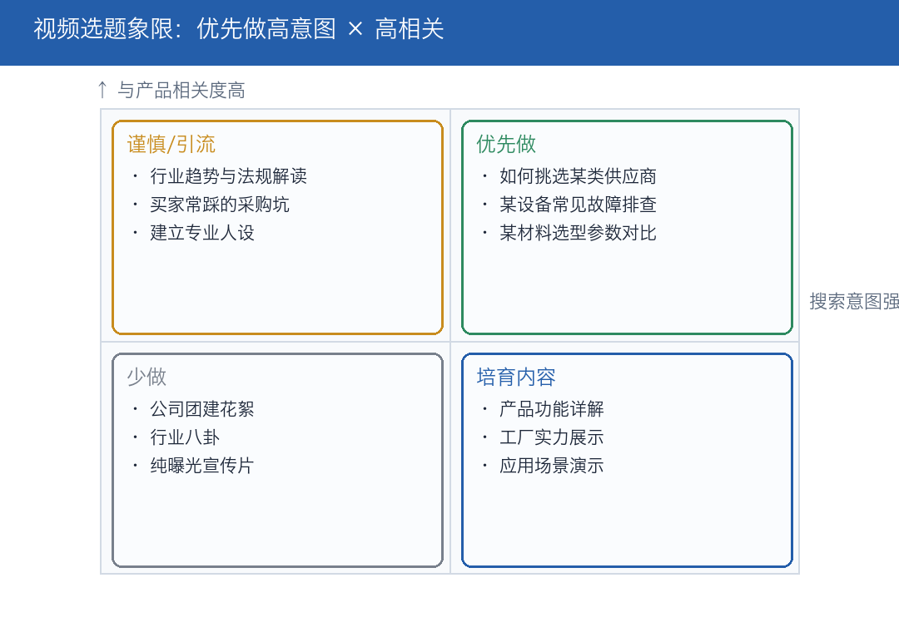Select bullet 行业趋势与法规解读

click(228, 176)
